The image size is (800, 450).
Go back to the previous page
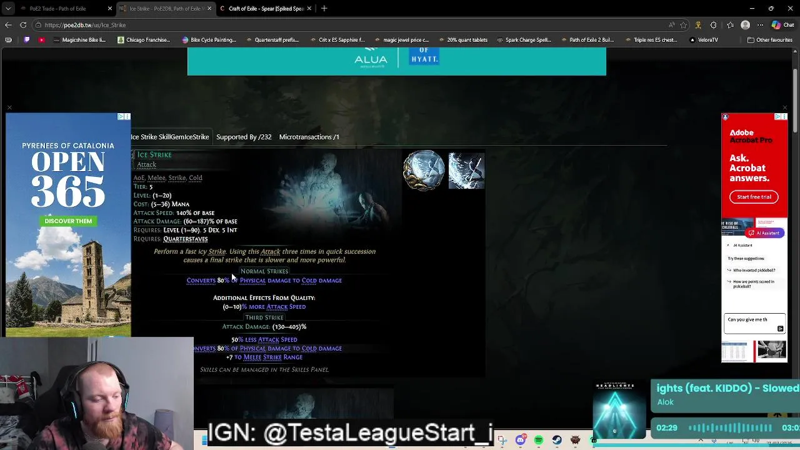[x=8, y=25]
